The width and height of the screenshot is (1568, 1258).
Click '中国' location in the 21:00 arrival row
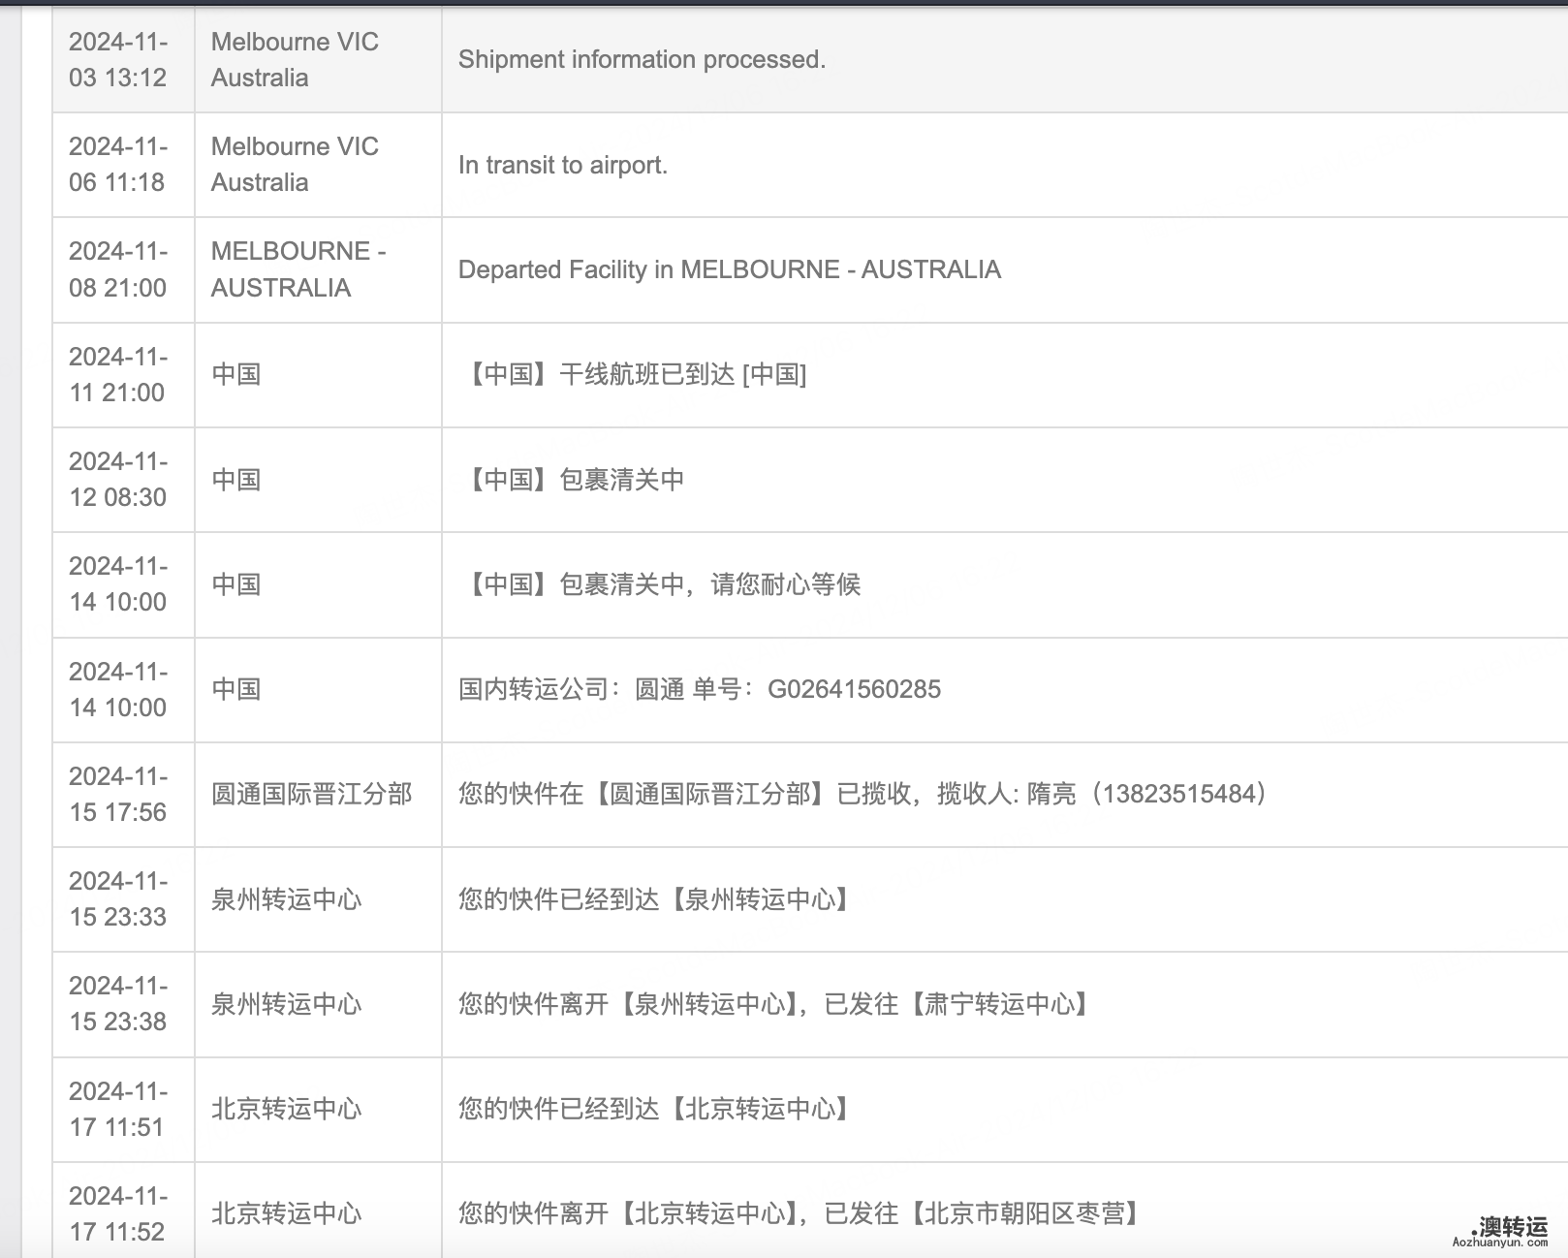click(x=236, y=374)
